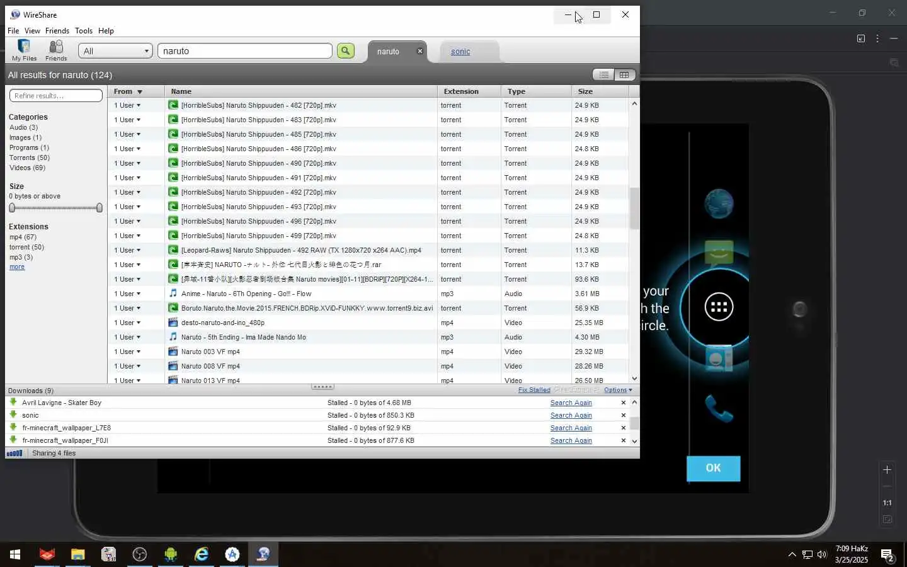Screen dimensions: 907x567
Task: Switch results to list view
Action: pos(603,75)
